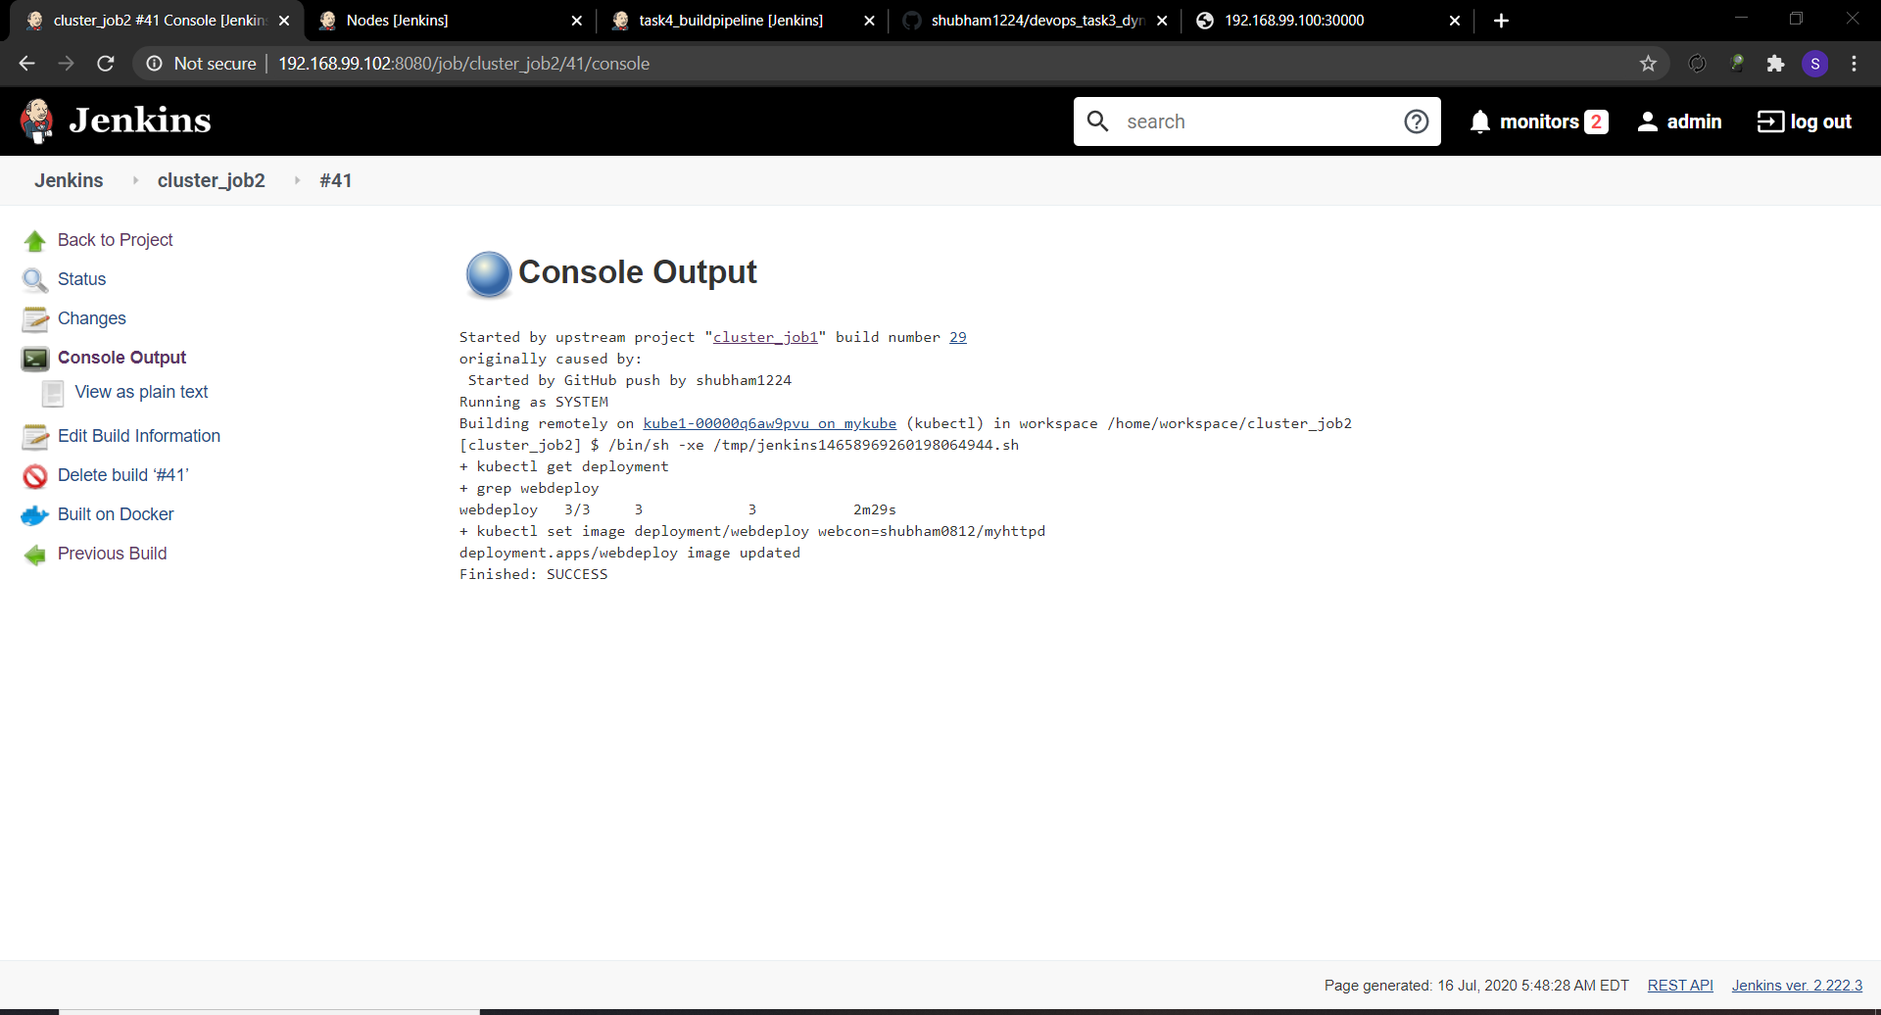Open upstream build number 29 link
The height and width of the screenshot is (1015, 1881).
coord(959,337)
